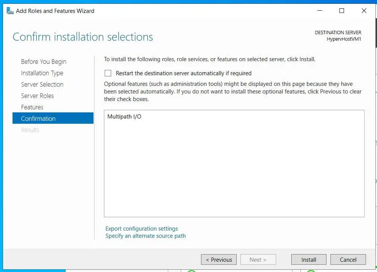
Task: Minimize the wizard window
Action: click(x=319, y=11)
